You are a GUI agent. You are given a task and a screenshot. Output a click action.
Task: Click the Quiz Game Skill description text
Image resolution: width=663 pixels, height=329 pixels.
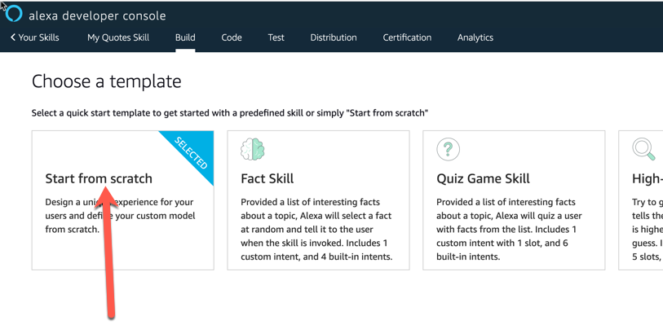510,230
